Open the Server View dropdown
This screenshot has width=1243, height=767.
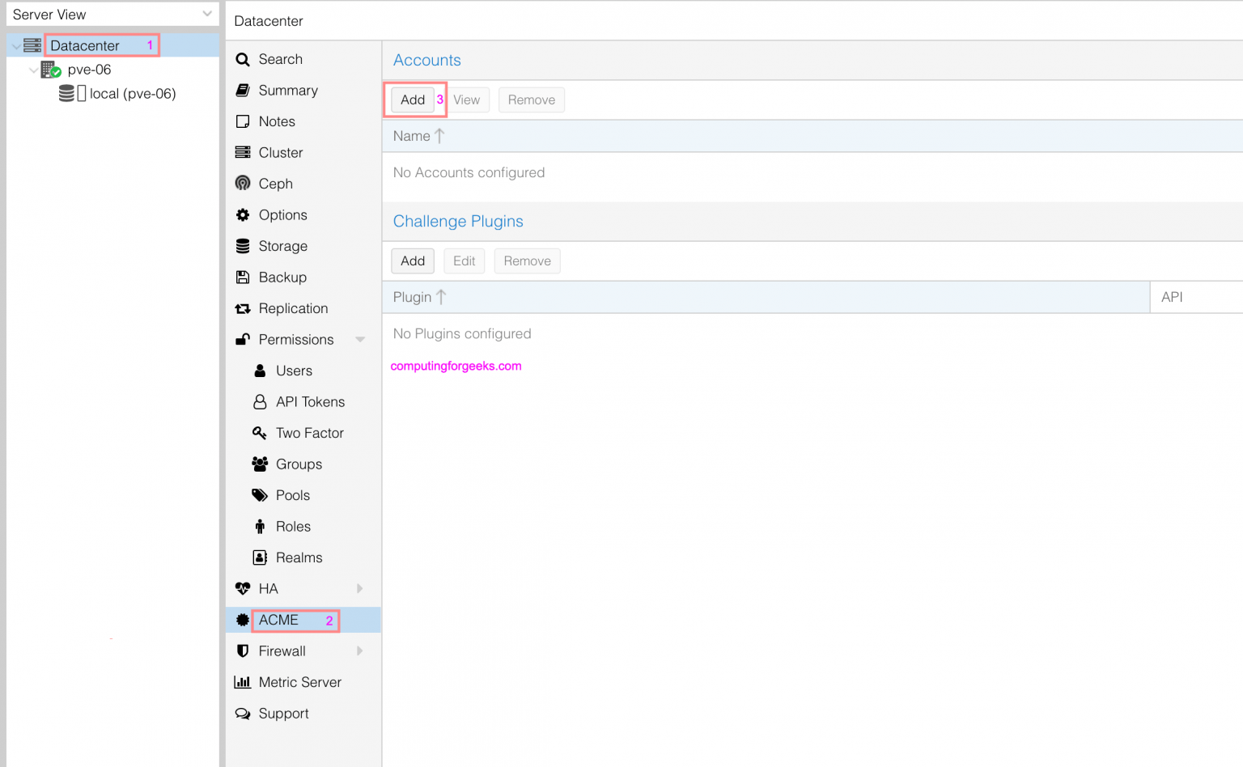coord(209,14)
